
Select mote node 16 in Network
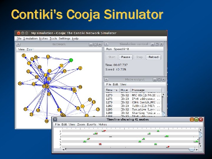click(59, 110)
